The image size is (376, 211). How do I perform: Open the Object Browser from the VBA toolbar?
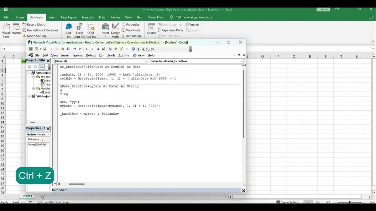[121, 49]
